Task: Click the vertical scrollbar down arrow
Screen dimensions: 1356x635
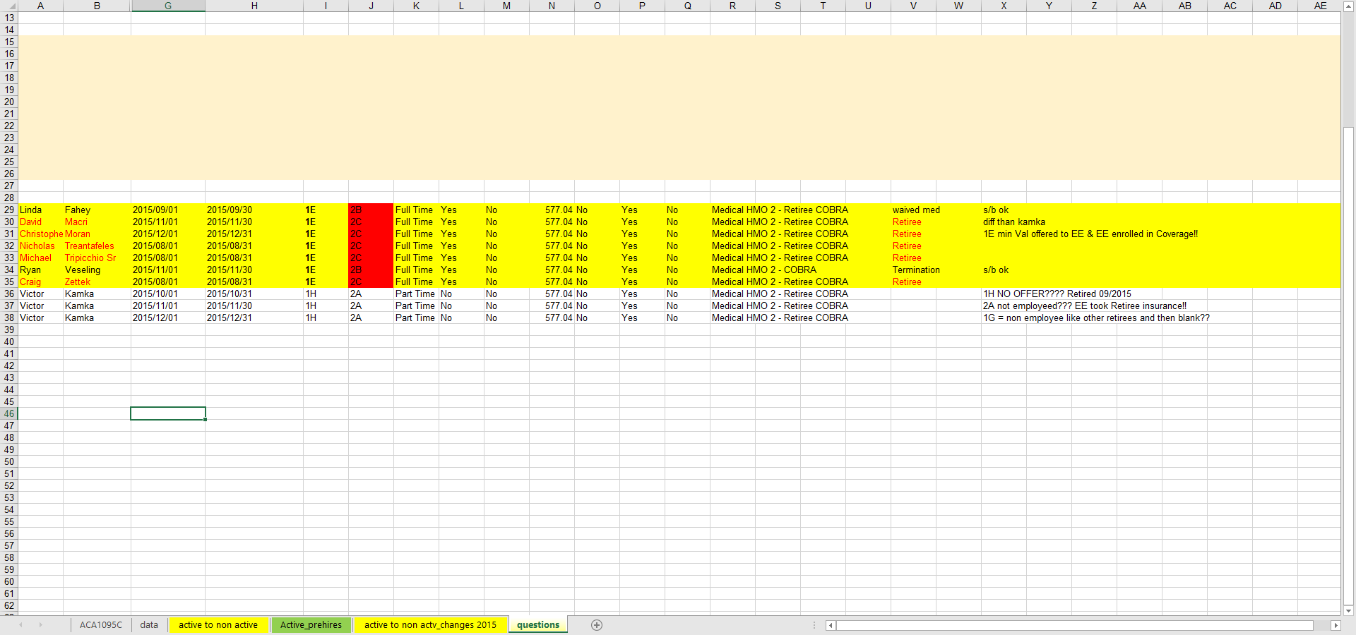Action: click(x=1348, y=610)
